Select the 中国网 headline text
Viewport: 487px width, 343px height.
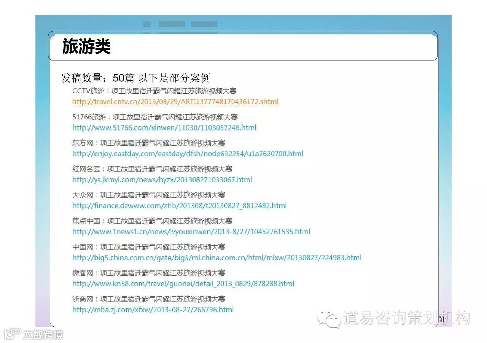(x=149, y=247)
